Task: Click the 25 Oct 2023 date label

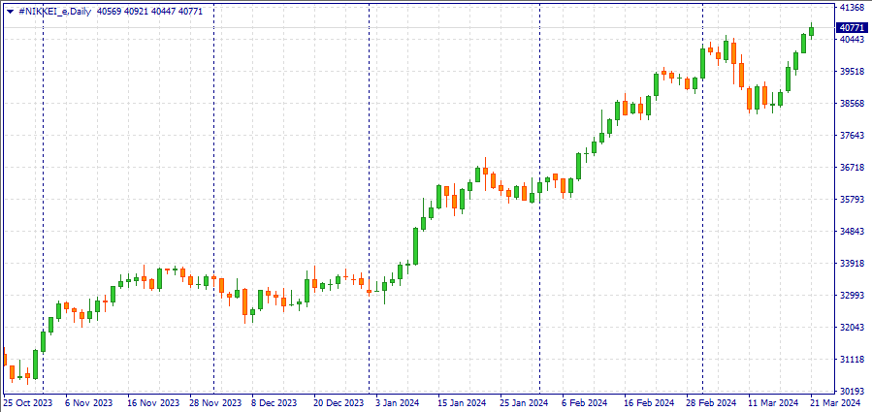Action: pos(28,402)
